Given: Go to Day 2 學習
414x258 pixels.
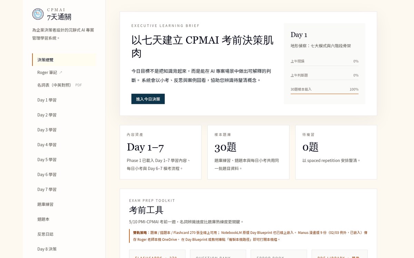Looking at the screenshot, I should coord(64,115).
